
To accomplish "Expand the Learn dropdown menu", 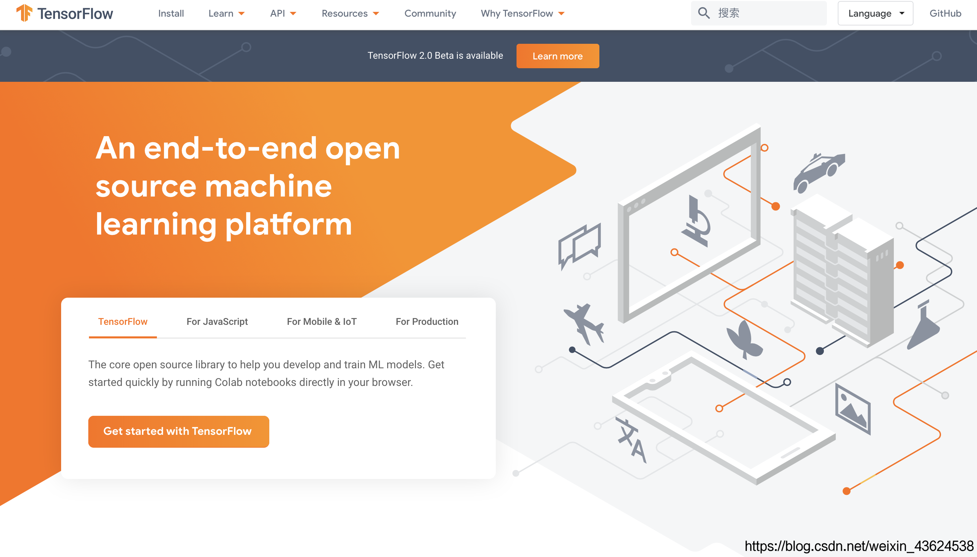I will 226,13.
